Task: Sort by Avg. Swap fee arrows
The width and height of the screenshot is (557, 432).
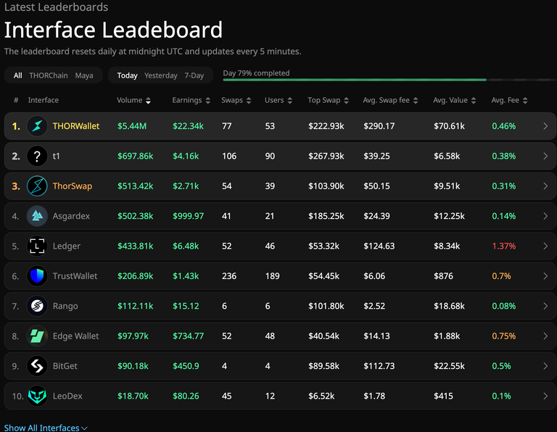Action: tap(416, 101)
